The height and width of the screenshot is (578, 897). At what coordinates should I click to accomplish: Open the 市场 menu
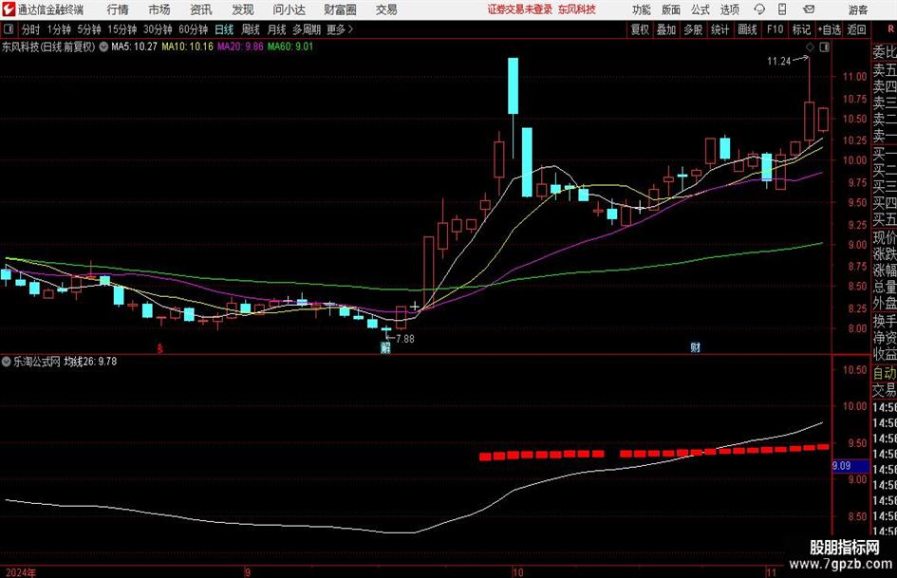pos(159,9)
